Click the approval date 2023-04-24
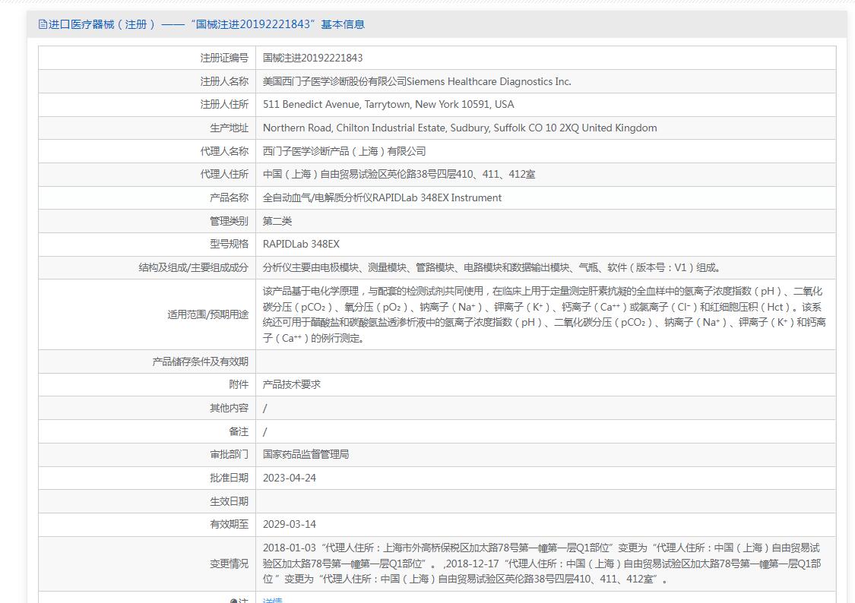The image size is (855, 603). coord(289,478)
